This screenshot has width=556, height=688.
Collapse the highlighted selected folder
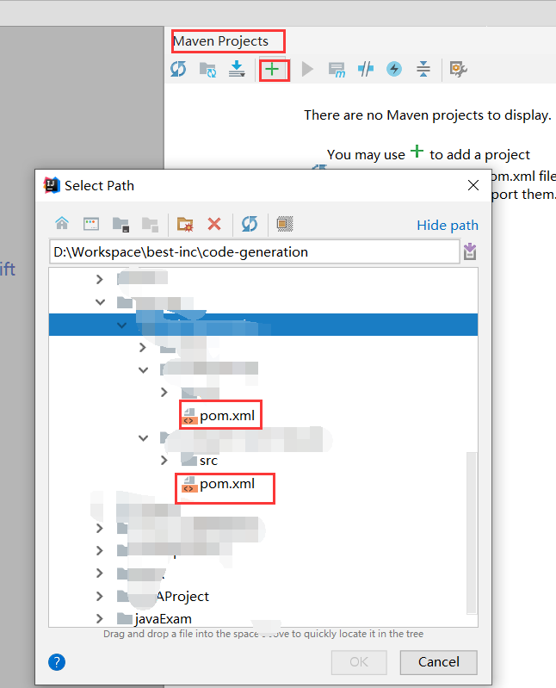[x=122, y=325]
